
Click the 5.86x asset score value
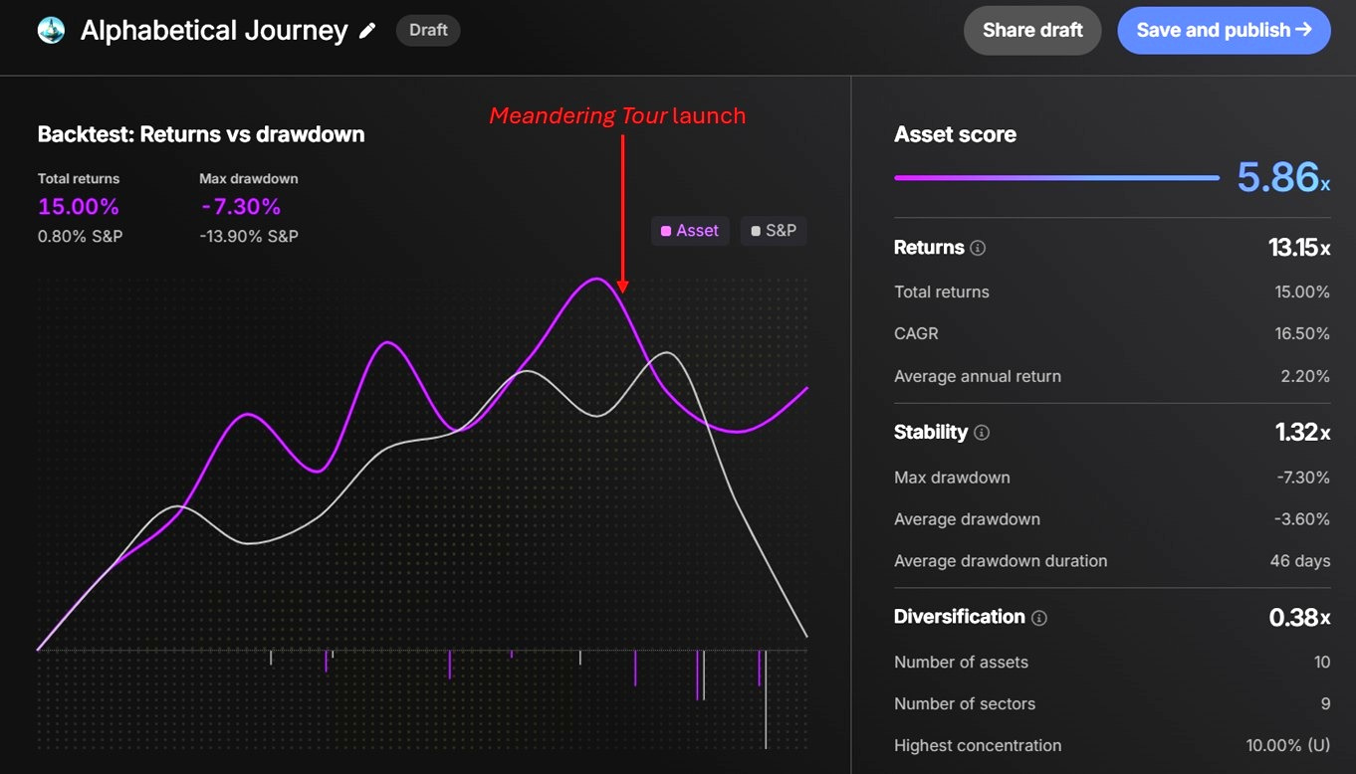(x=1283, y=177)
